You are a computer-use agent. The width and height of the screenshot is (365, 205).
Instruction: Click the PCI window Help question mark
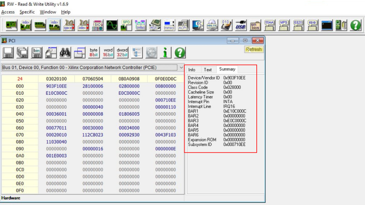tap(180, 52)
